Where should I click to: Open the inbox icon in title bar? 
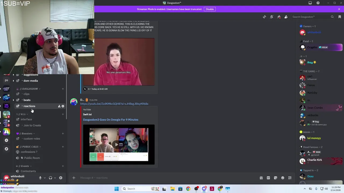pyautogui.click(x=310, y=3)
